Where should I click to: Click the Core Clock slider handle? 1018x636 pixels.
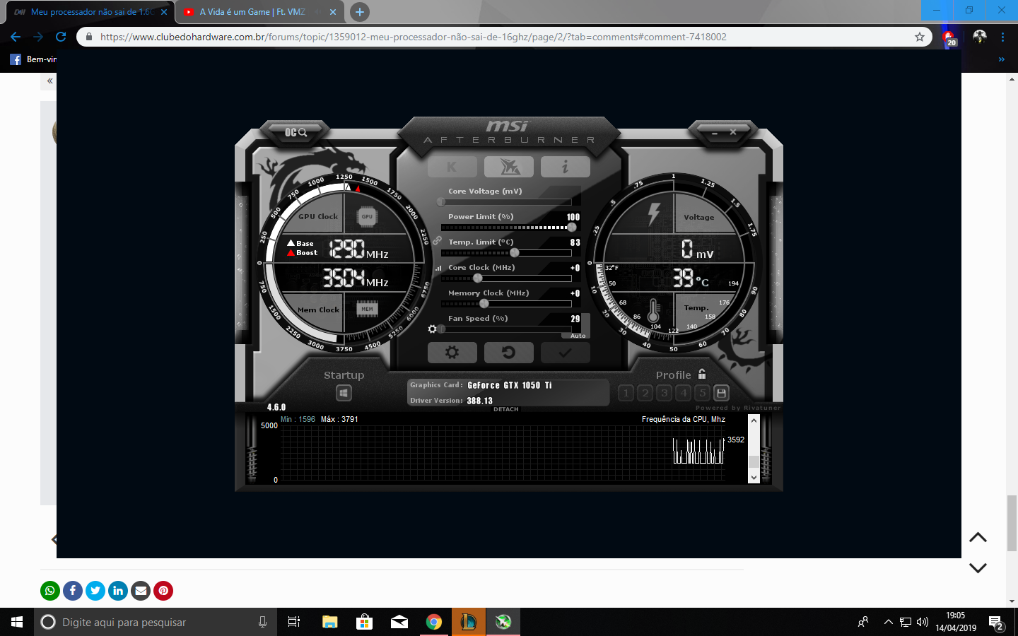(x=478, y=278)
